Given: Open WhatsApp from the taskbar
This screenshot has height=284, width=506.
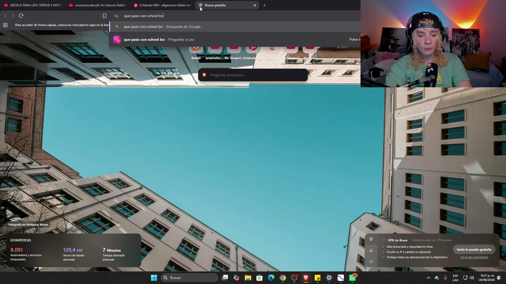Looking at the screenshot, I should tap(352, 278).
